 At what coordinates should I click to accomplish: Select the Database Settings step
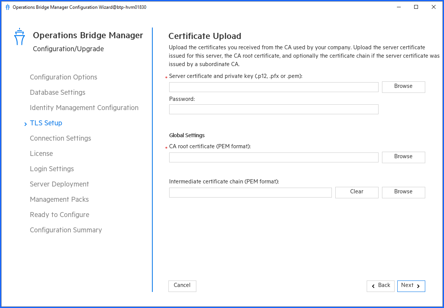pos(57,92)
